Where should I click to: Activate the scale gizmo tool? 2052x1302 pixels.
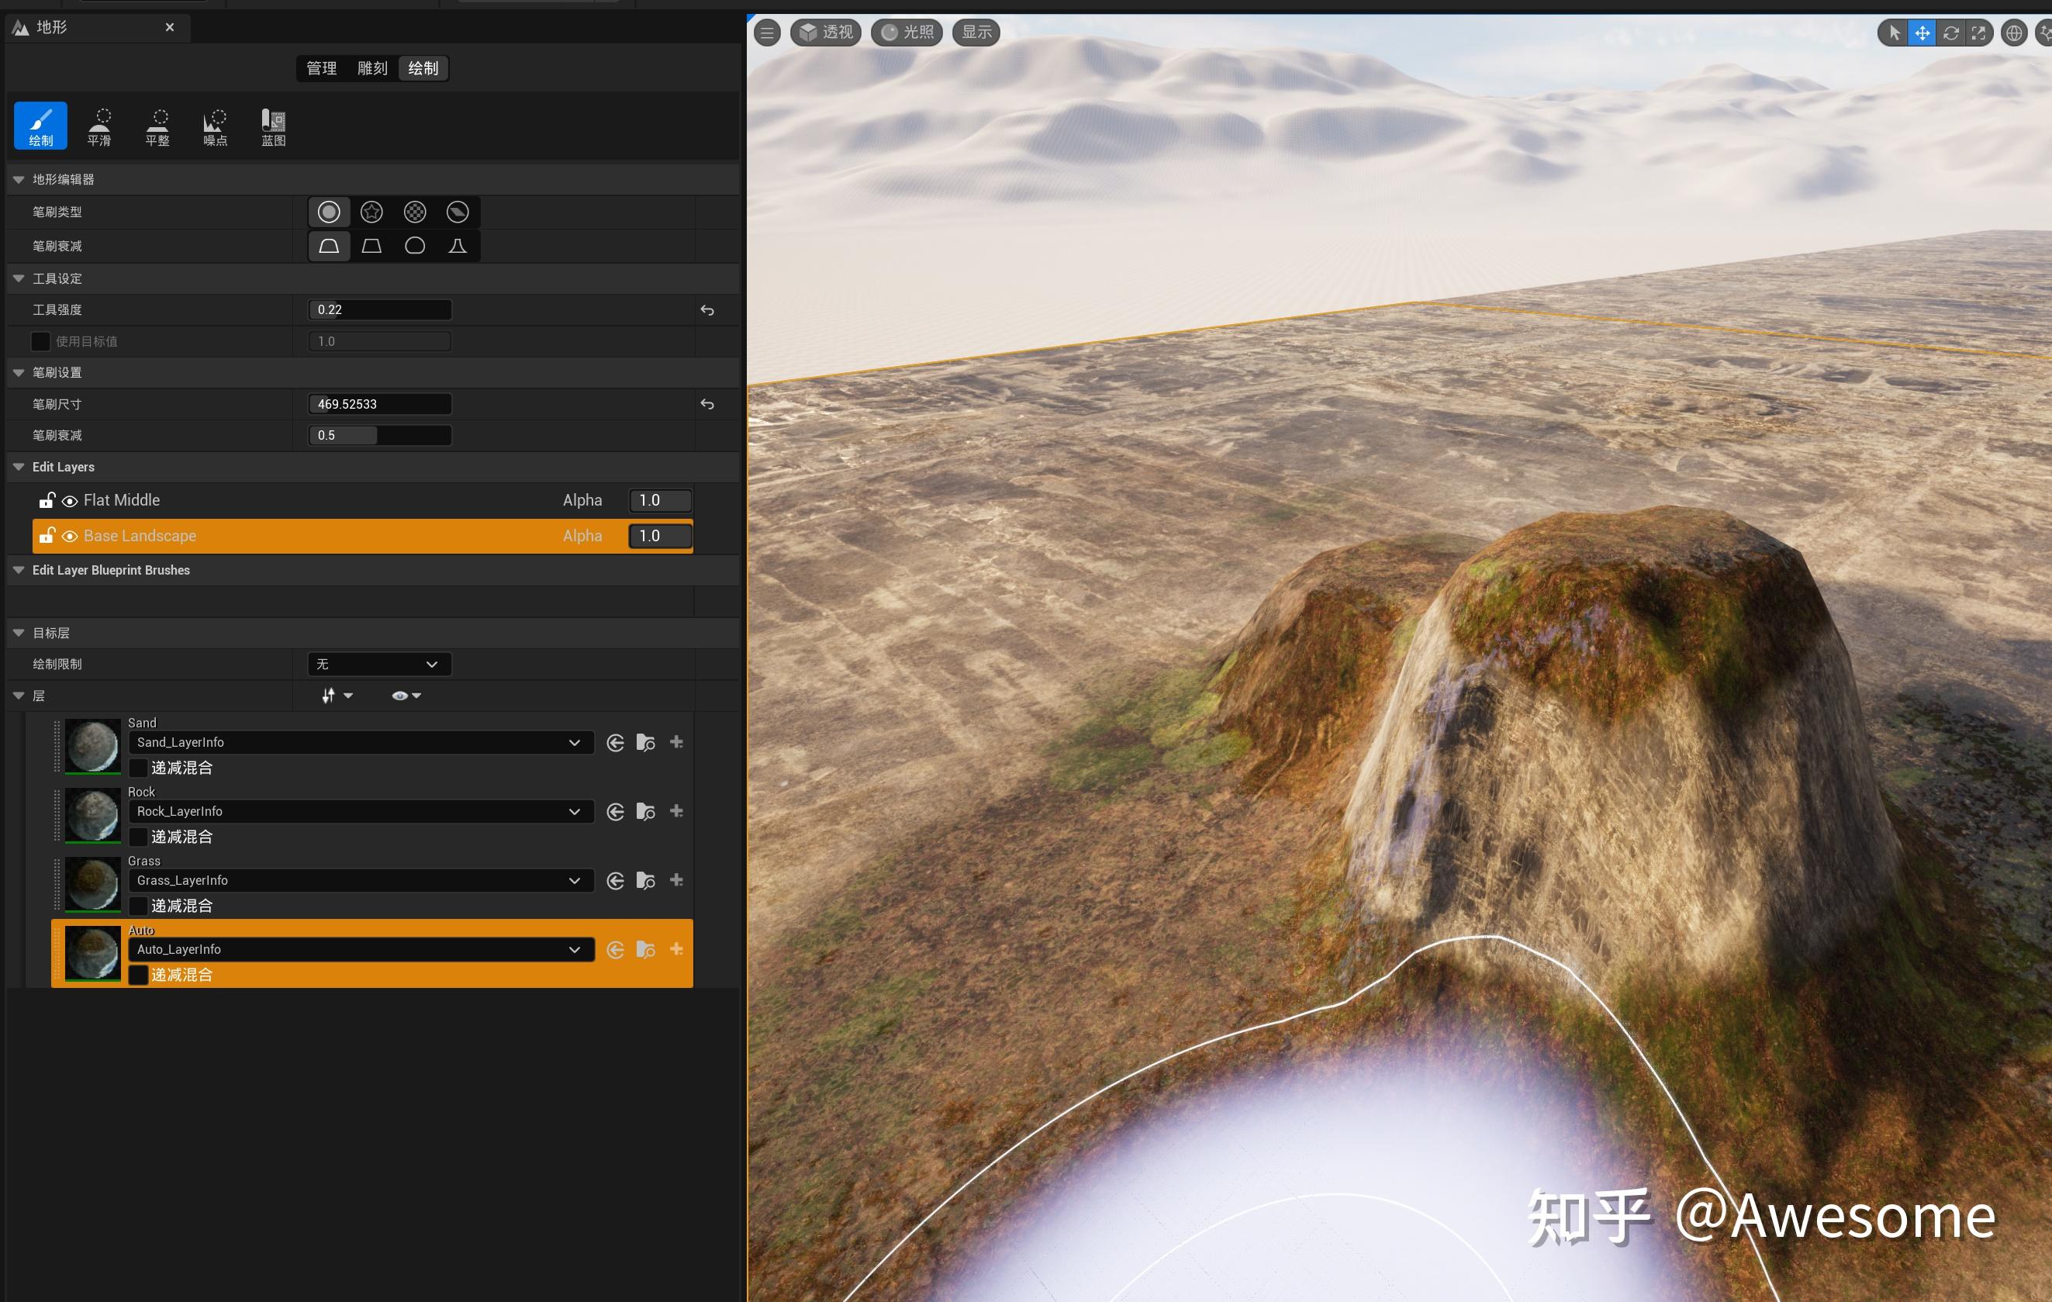(x=1979, y=33)
